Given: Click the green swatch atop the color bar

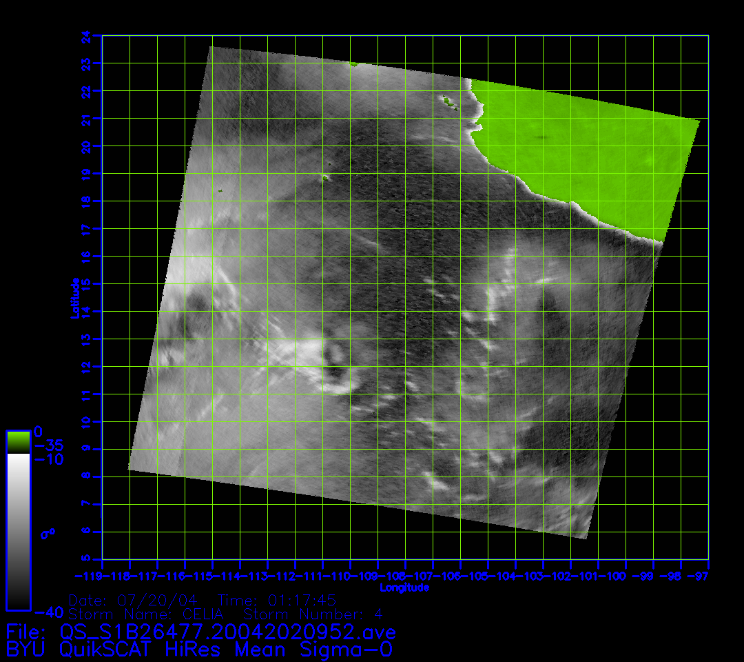Looking at the screenshot, I should pos(18,441).
